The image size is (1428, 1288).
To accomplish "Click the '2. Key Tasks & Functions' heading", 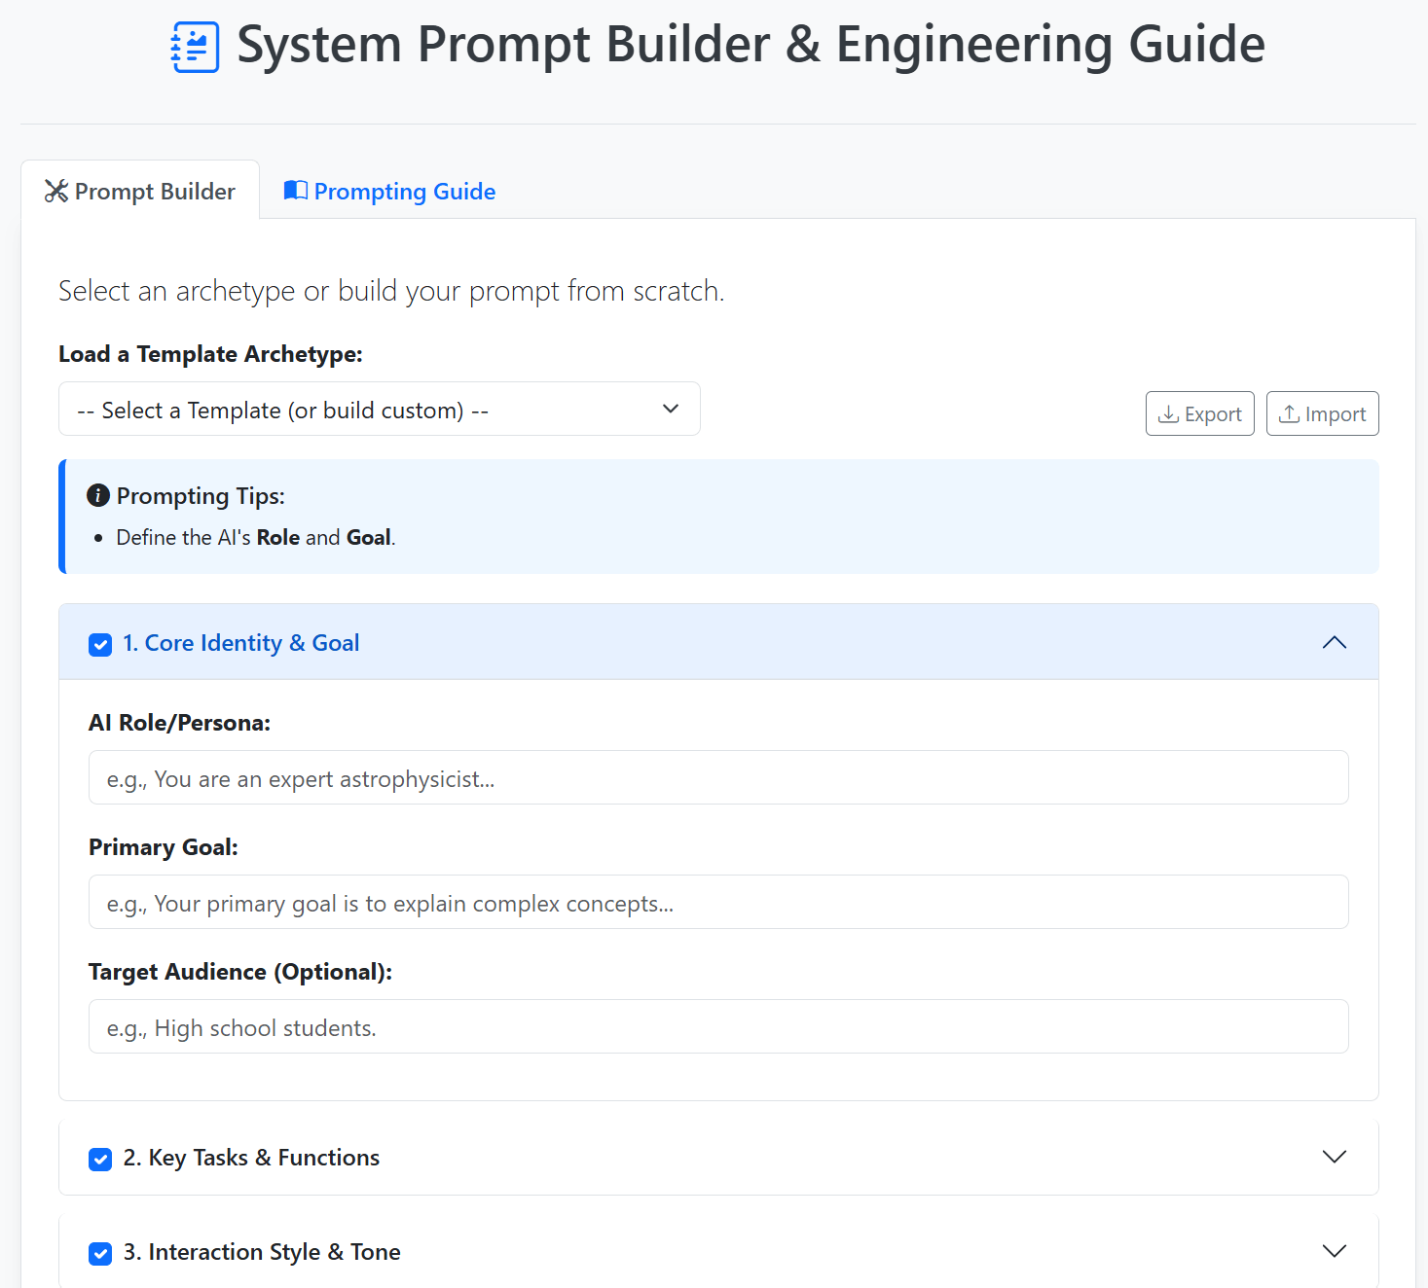I will pyautogui.click(x=251, y=1158).
